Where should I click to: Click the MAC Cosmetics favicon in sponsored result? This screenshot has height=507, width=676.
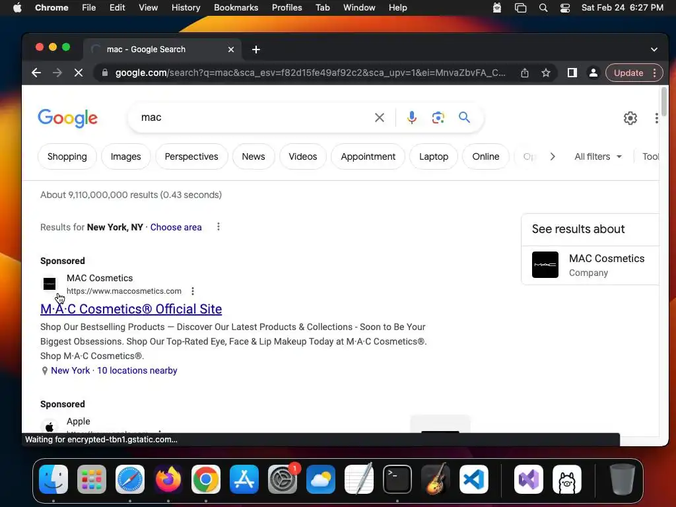click(50, 284)
